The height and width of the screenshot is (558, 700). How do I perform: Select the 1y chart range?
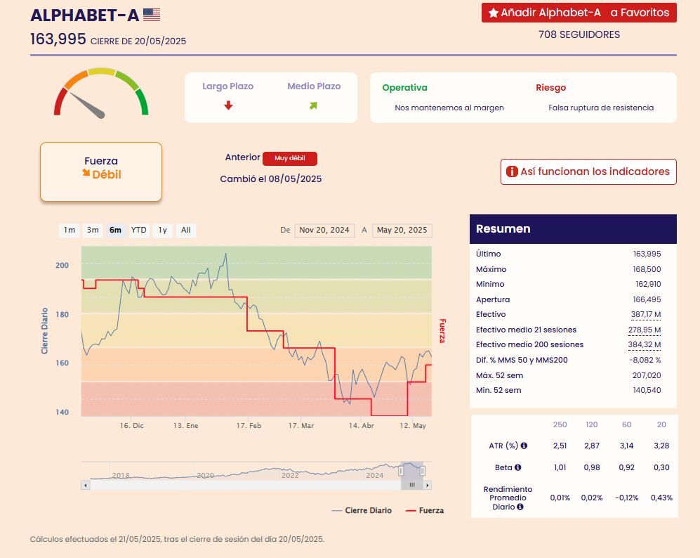click(162, 230)
